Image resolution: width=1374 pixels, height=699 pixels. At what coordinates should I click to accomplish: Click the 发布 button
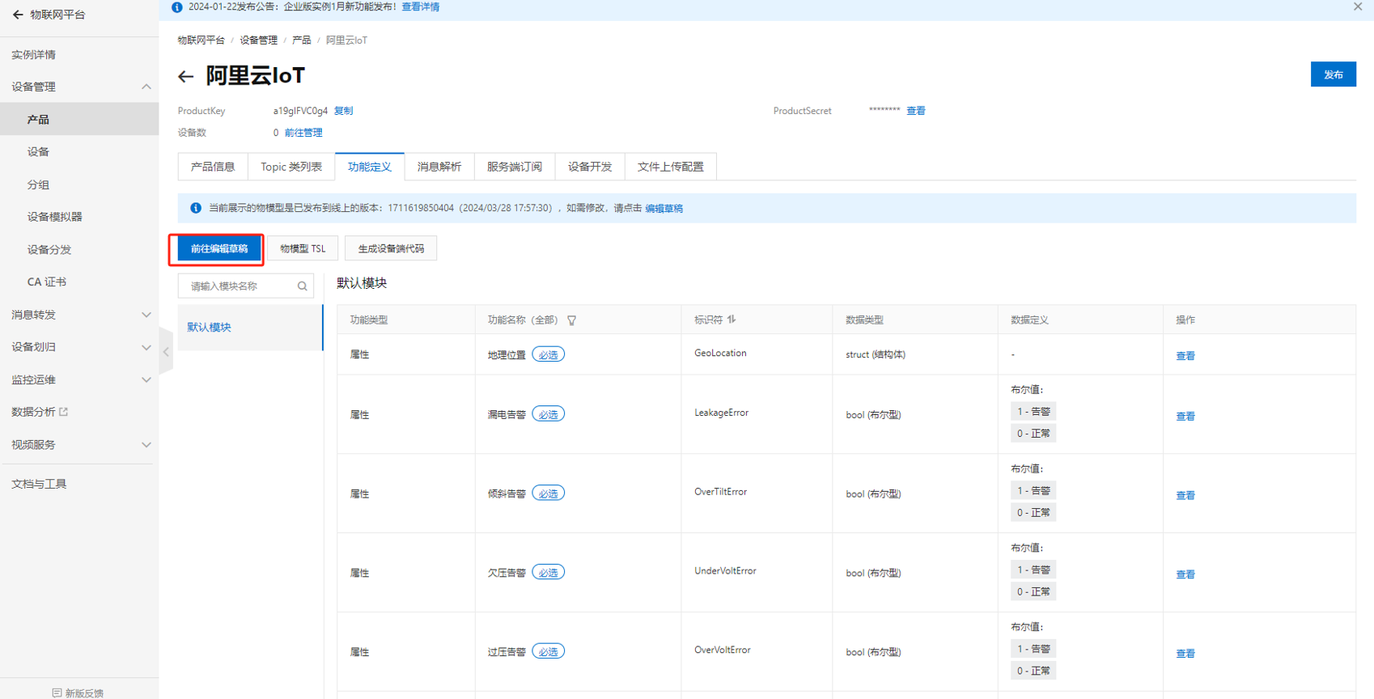pos(1334,74)
